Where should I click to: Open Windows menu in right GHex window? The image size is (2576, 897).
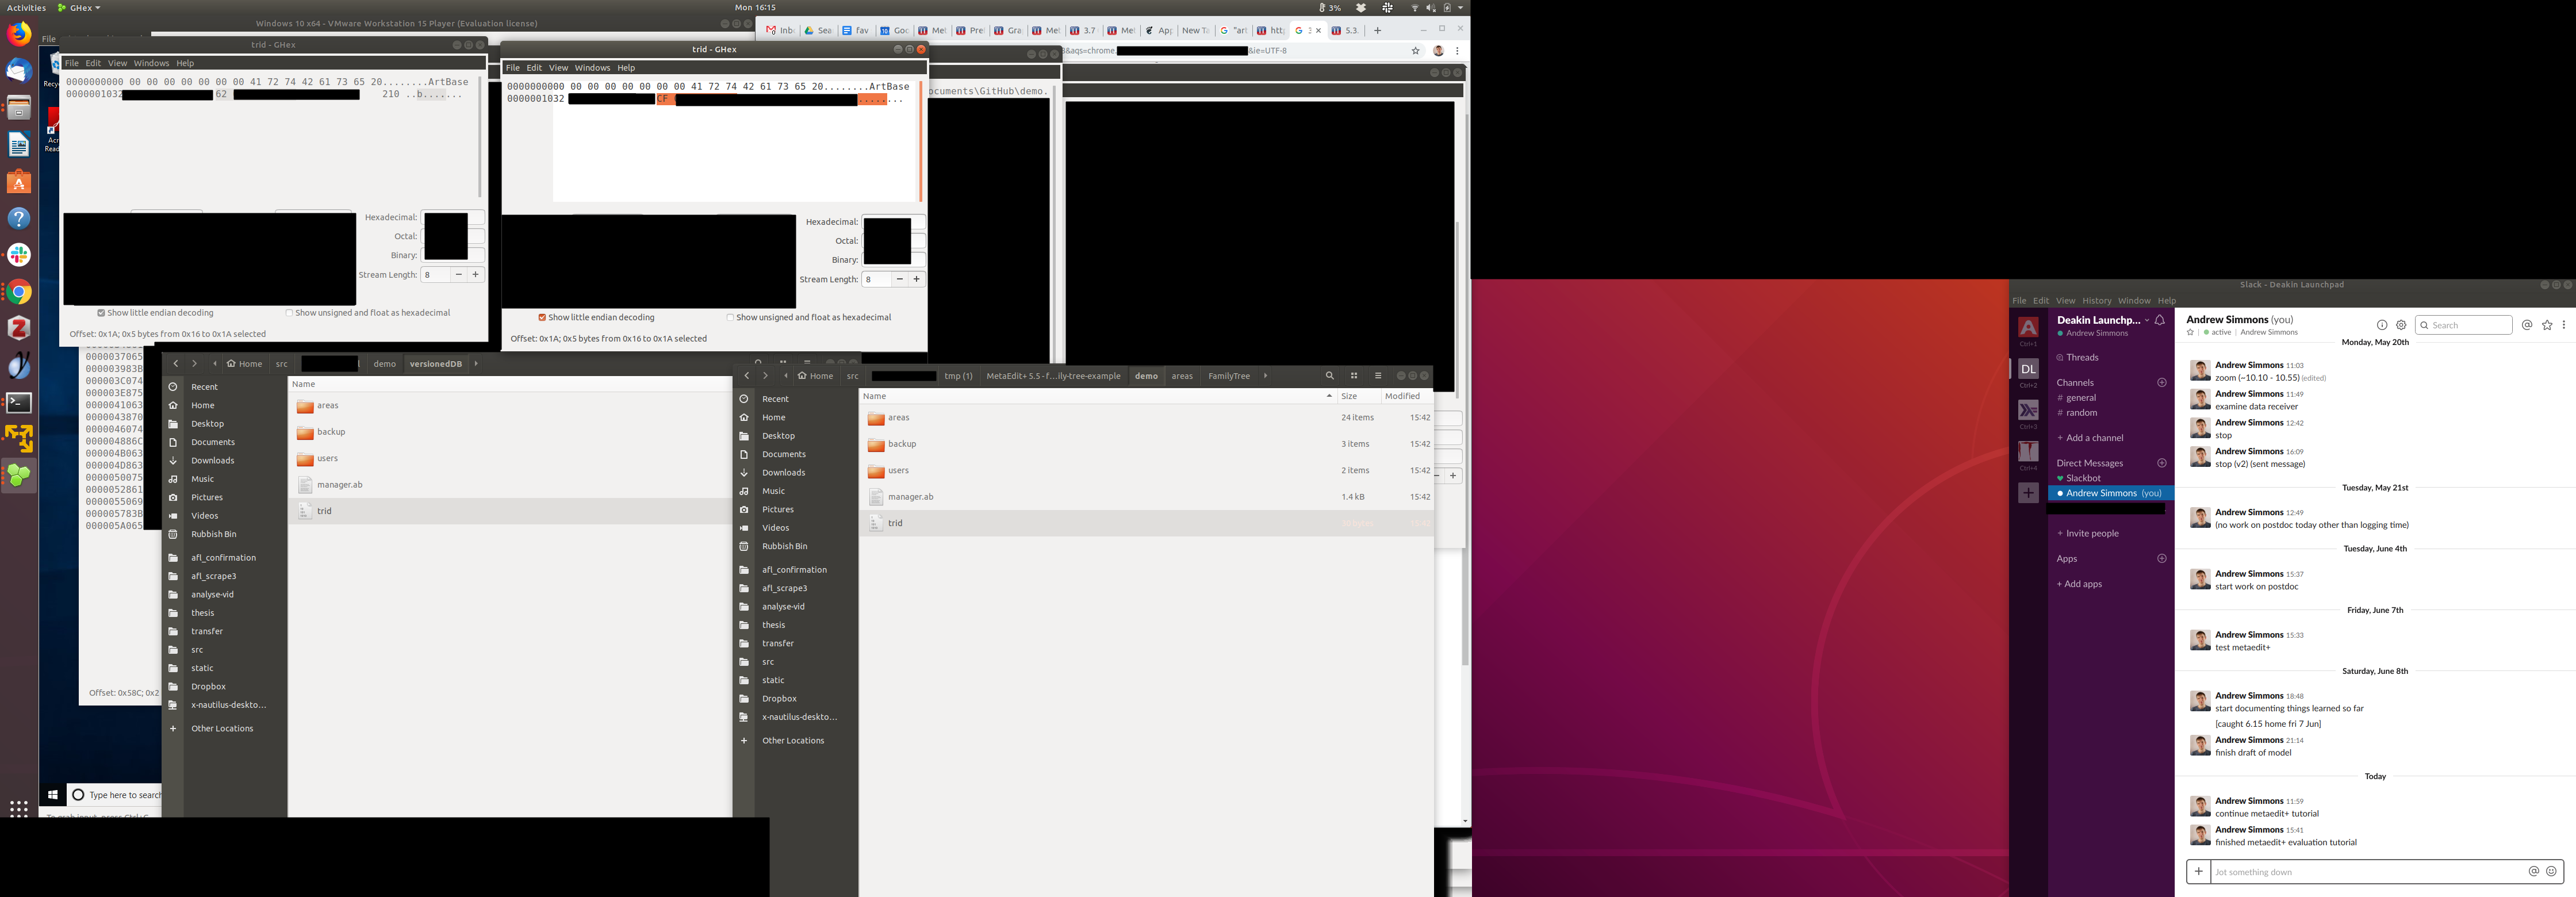click(x=592, y=68)
